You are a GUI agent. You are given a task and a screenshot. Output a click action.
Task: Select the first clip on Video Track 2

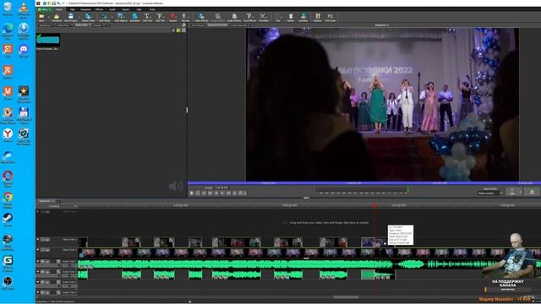[x=83, y=242]
